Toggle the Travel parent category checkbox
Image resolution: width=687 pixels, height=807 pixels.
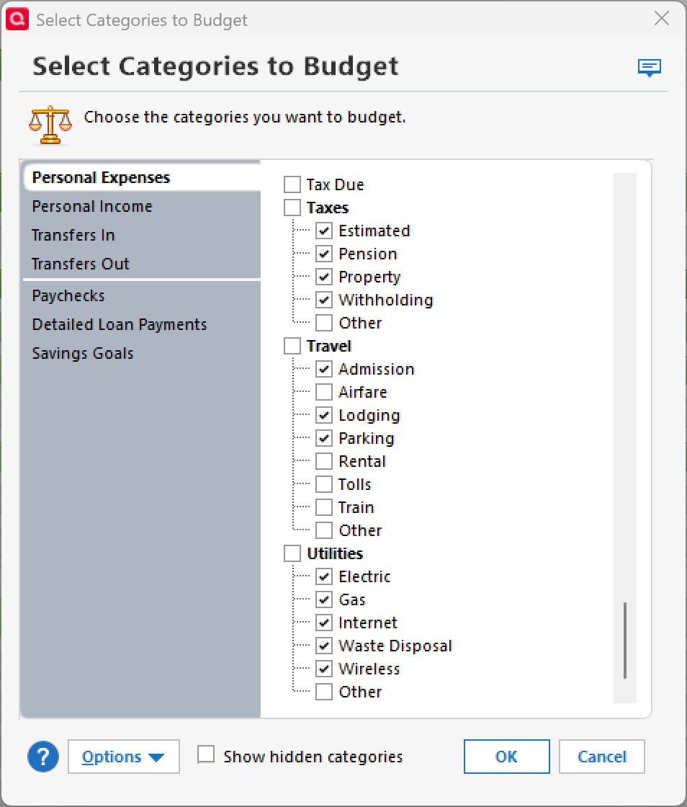(x=292, y=346)
